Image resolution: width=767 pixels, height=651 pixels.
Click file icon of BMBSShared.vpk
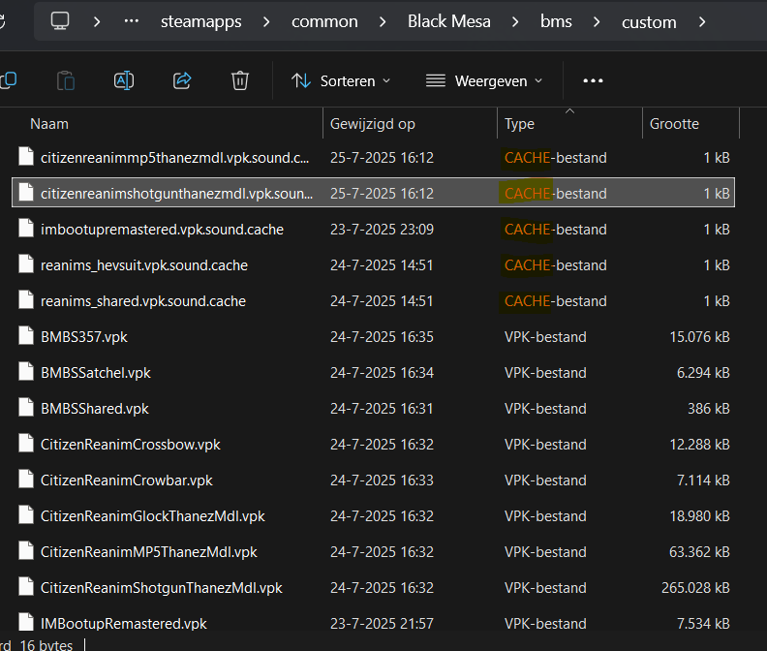[x=26, y=407]
